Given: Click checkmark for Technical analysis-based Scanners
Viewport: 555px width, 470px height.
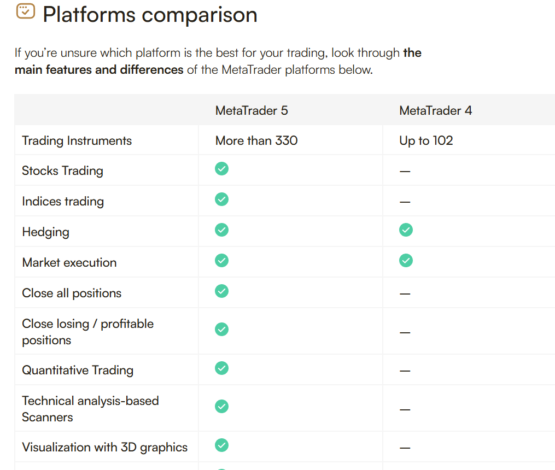Looking at the screenshot, I should 221,407.
